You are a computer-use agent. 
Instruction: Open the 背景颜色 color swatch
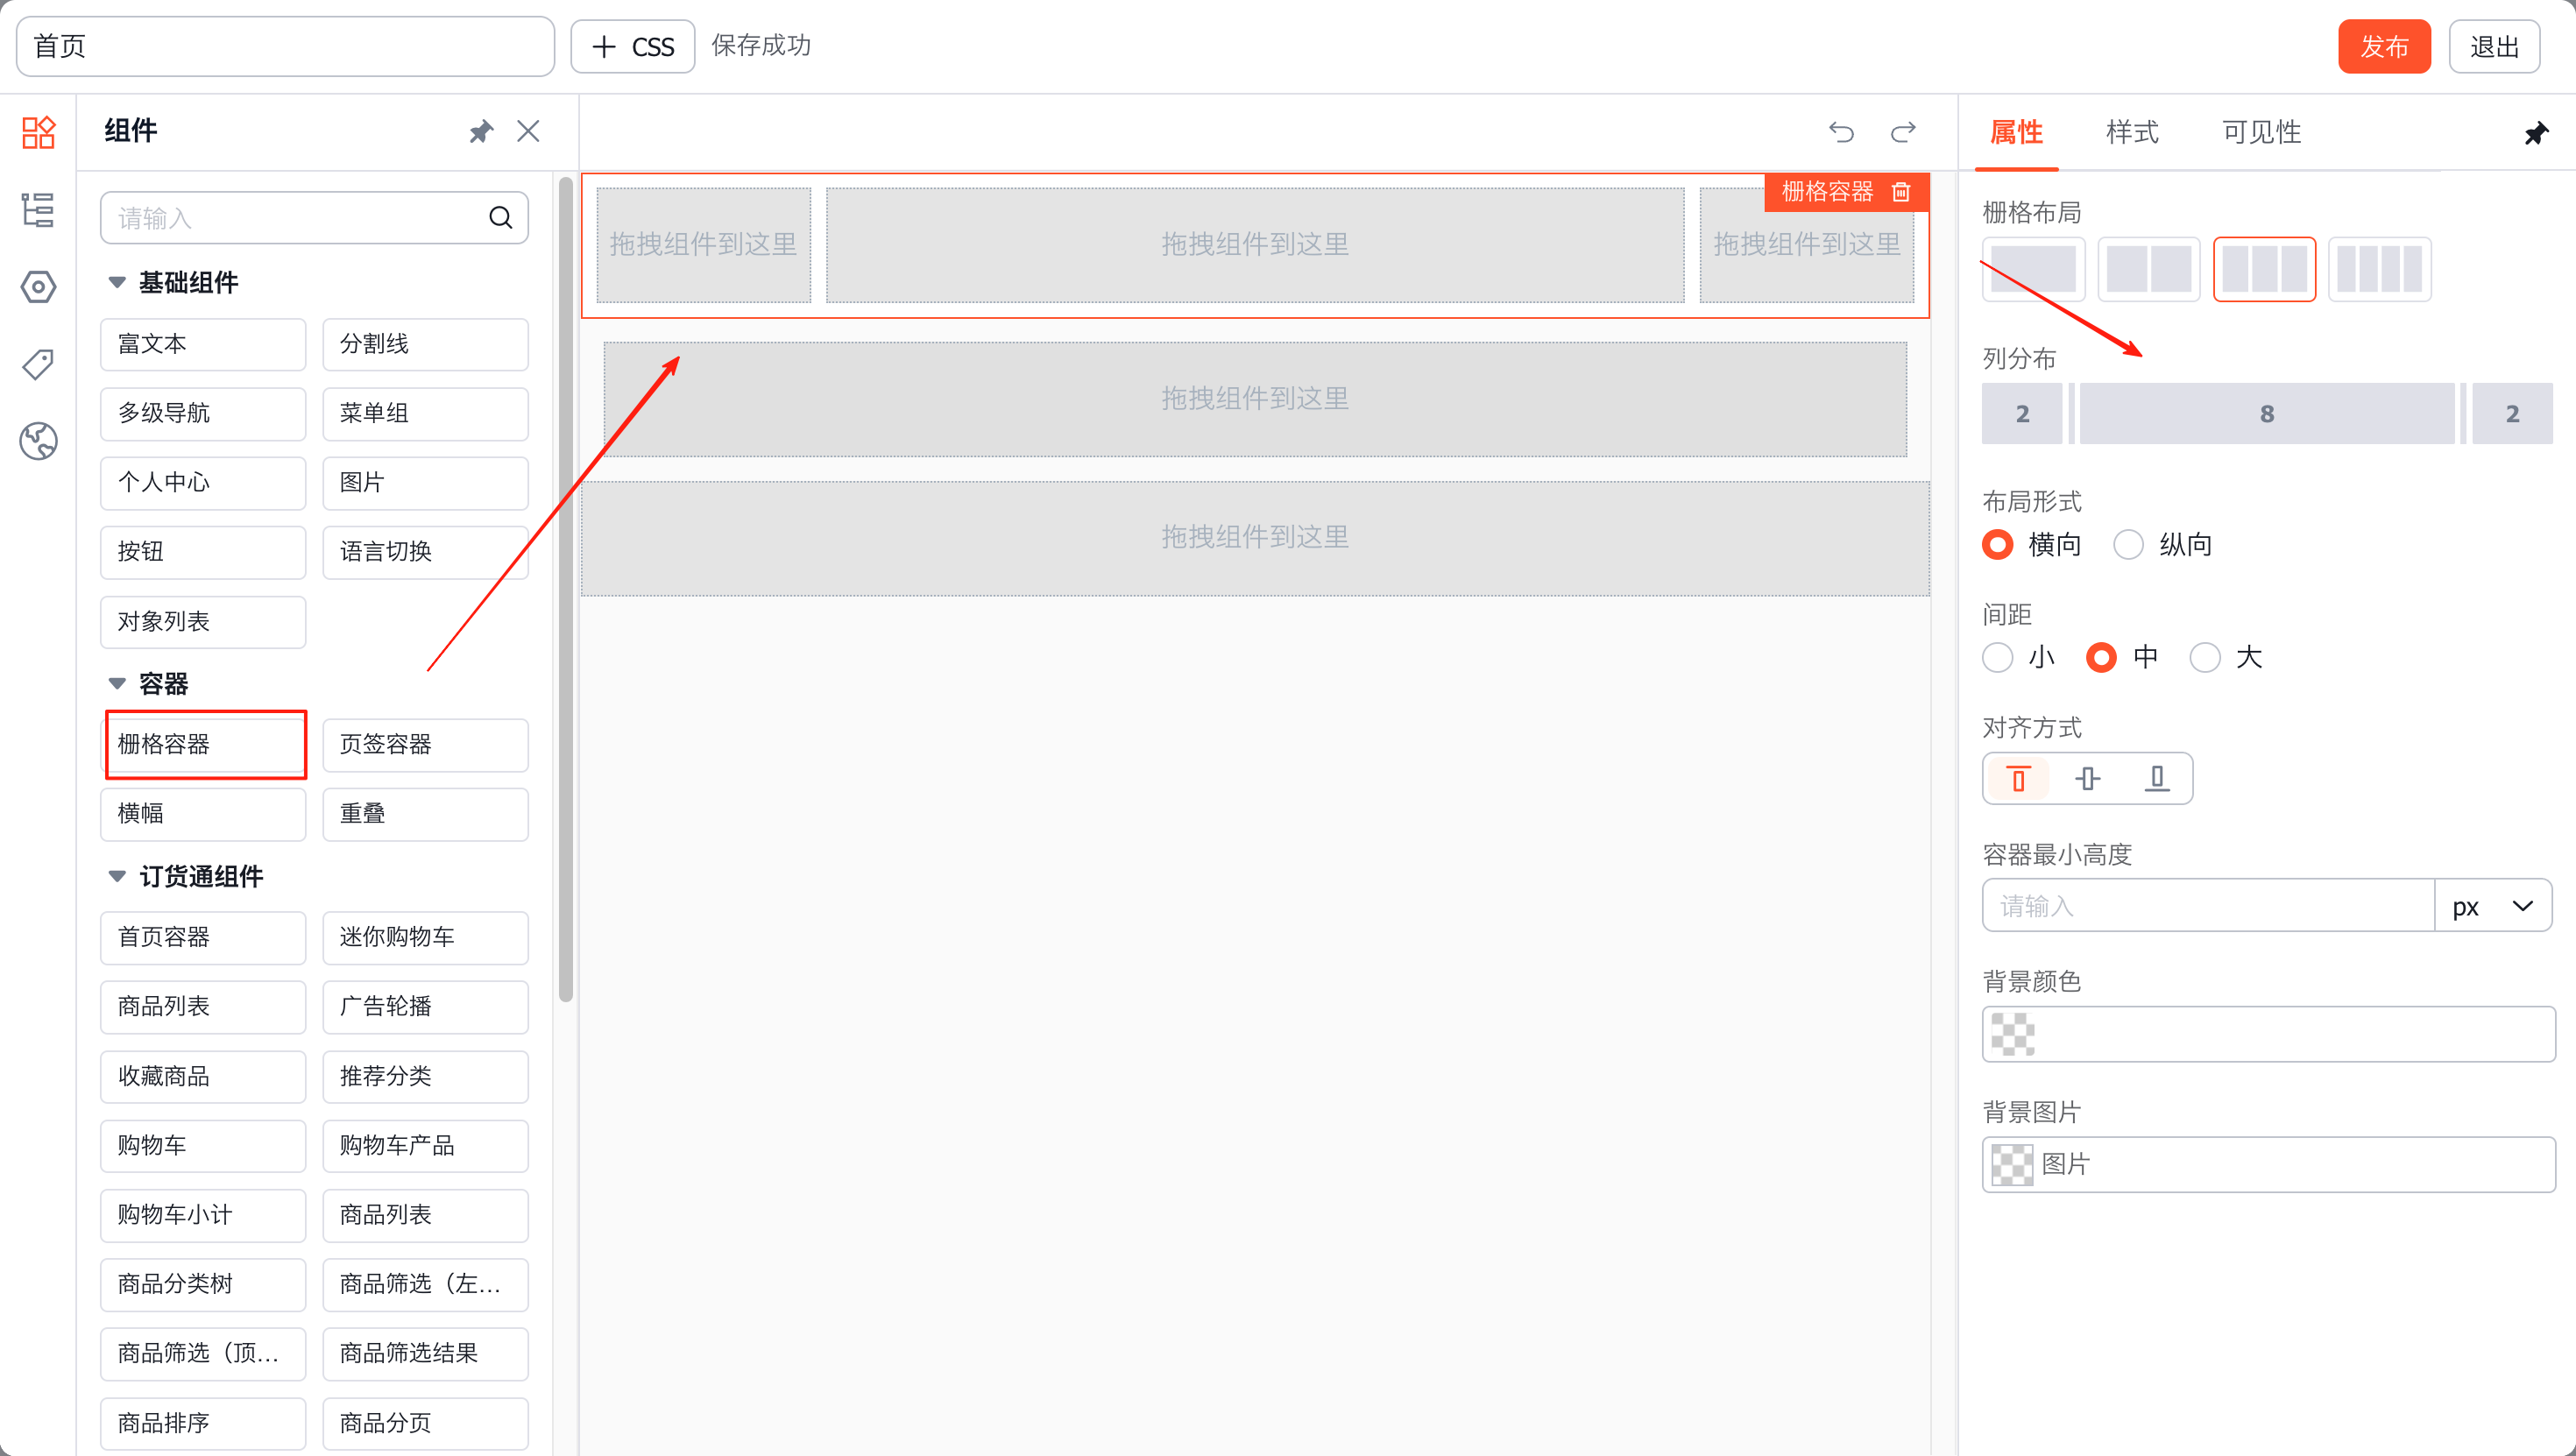click(x=2012, y=1034)
